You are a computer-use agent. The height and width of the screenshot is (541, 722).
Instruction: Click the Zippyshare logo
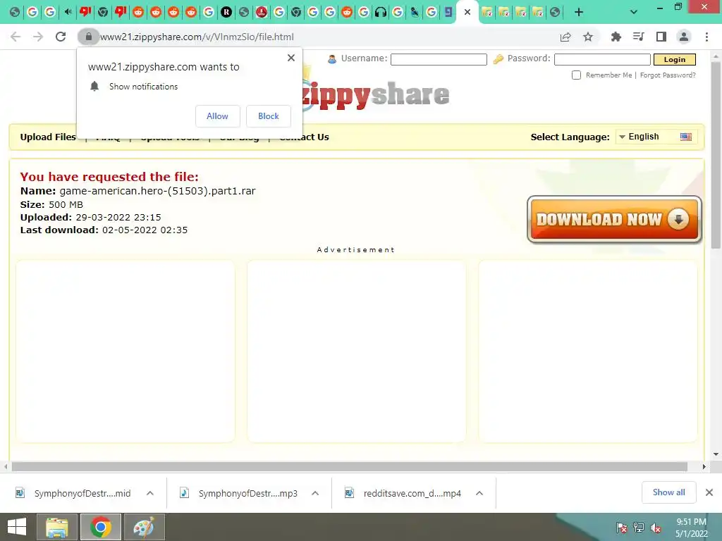[376, 94]
